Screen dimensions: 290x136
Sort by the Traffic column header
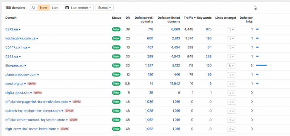(190, 18)
